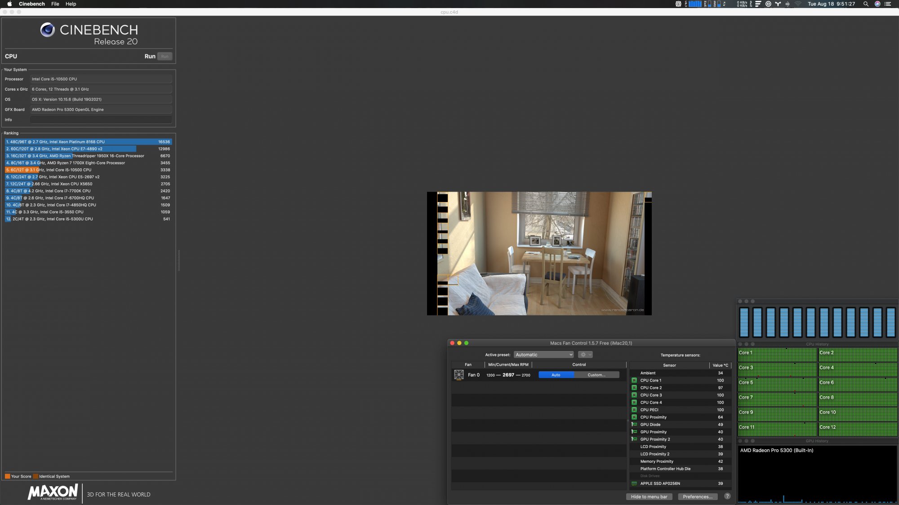Click the Processor field Intel Core i5-10500 CPU

tap(101, 79)
